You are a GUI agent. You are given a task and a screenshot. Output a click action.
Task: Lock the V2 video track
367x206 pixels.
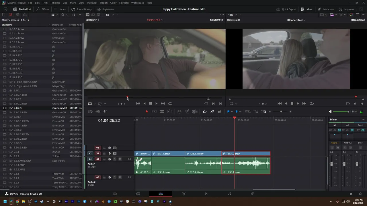pyautogui.click(x=104, y=148)
